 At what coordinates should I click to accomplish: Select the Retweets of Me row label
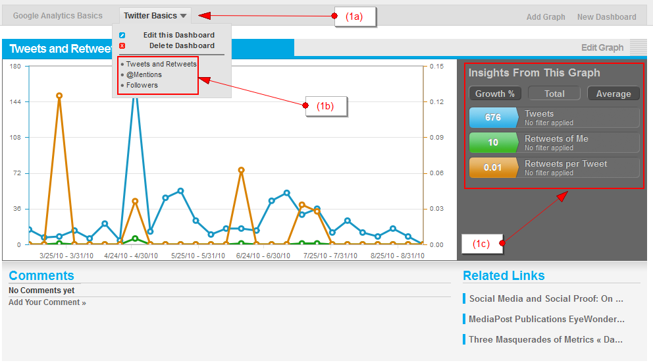tap(556, 138)
